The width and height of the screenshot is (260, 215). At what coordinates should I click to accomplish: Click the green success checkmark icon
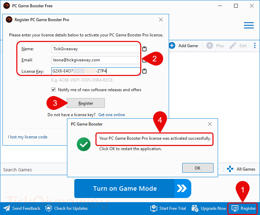click(x=84, y=144)
